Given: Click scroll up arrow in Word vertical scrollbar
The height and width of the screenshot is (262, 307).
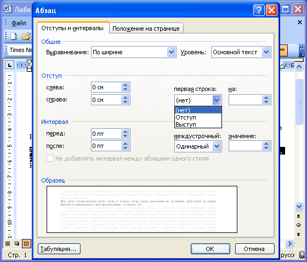Looking at the screenshot, I should point(299,66).
